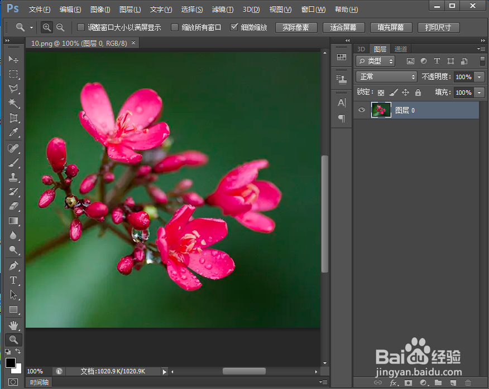Toggle lock position
Screen dimensions: 489x389
tap(405, 92)
